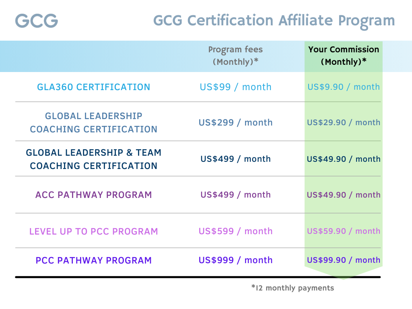Click the ACC Pathway US$49.90 commission

344,195
